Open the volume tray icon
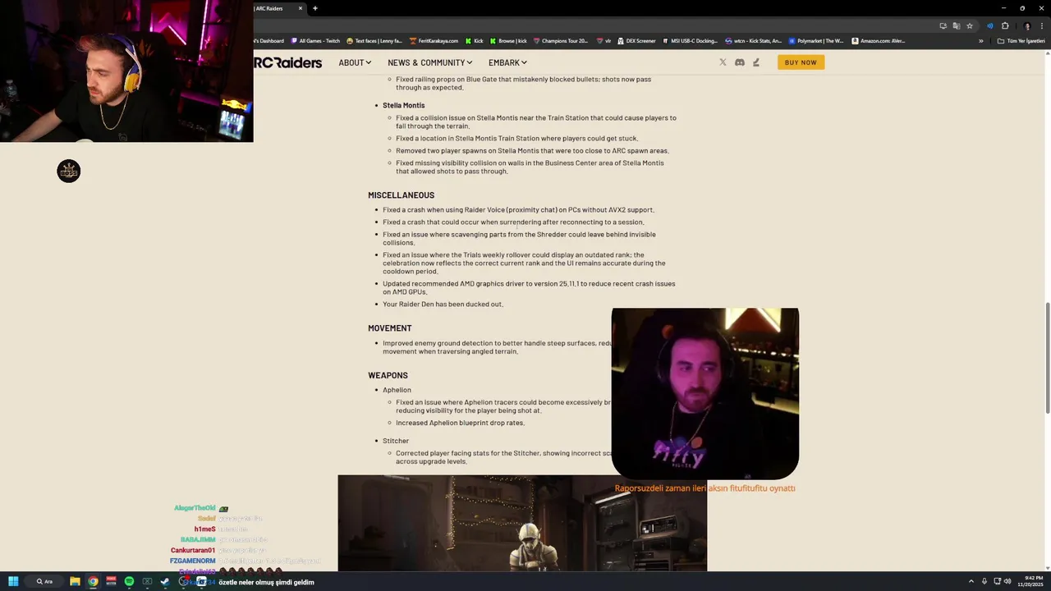Viewport: 1051px width, 591px height. coord(1007,581)
